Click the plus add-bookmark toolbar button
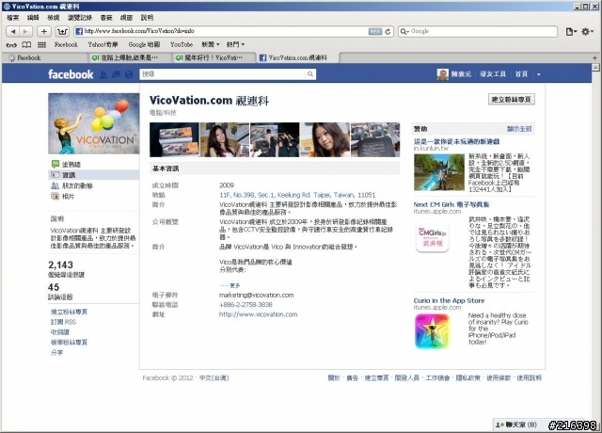The width and height of the screenshot is (602, 433). (44, 31)
